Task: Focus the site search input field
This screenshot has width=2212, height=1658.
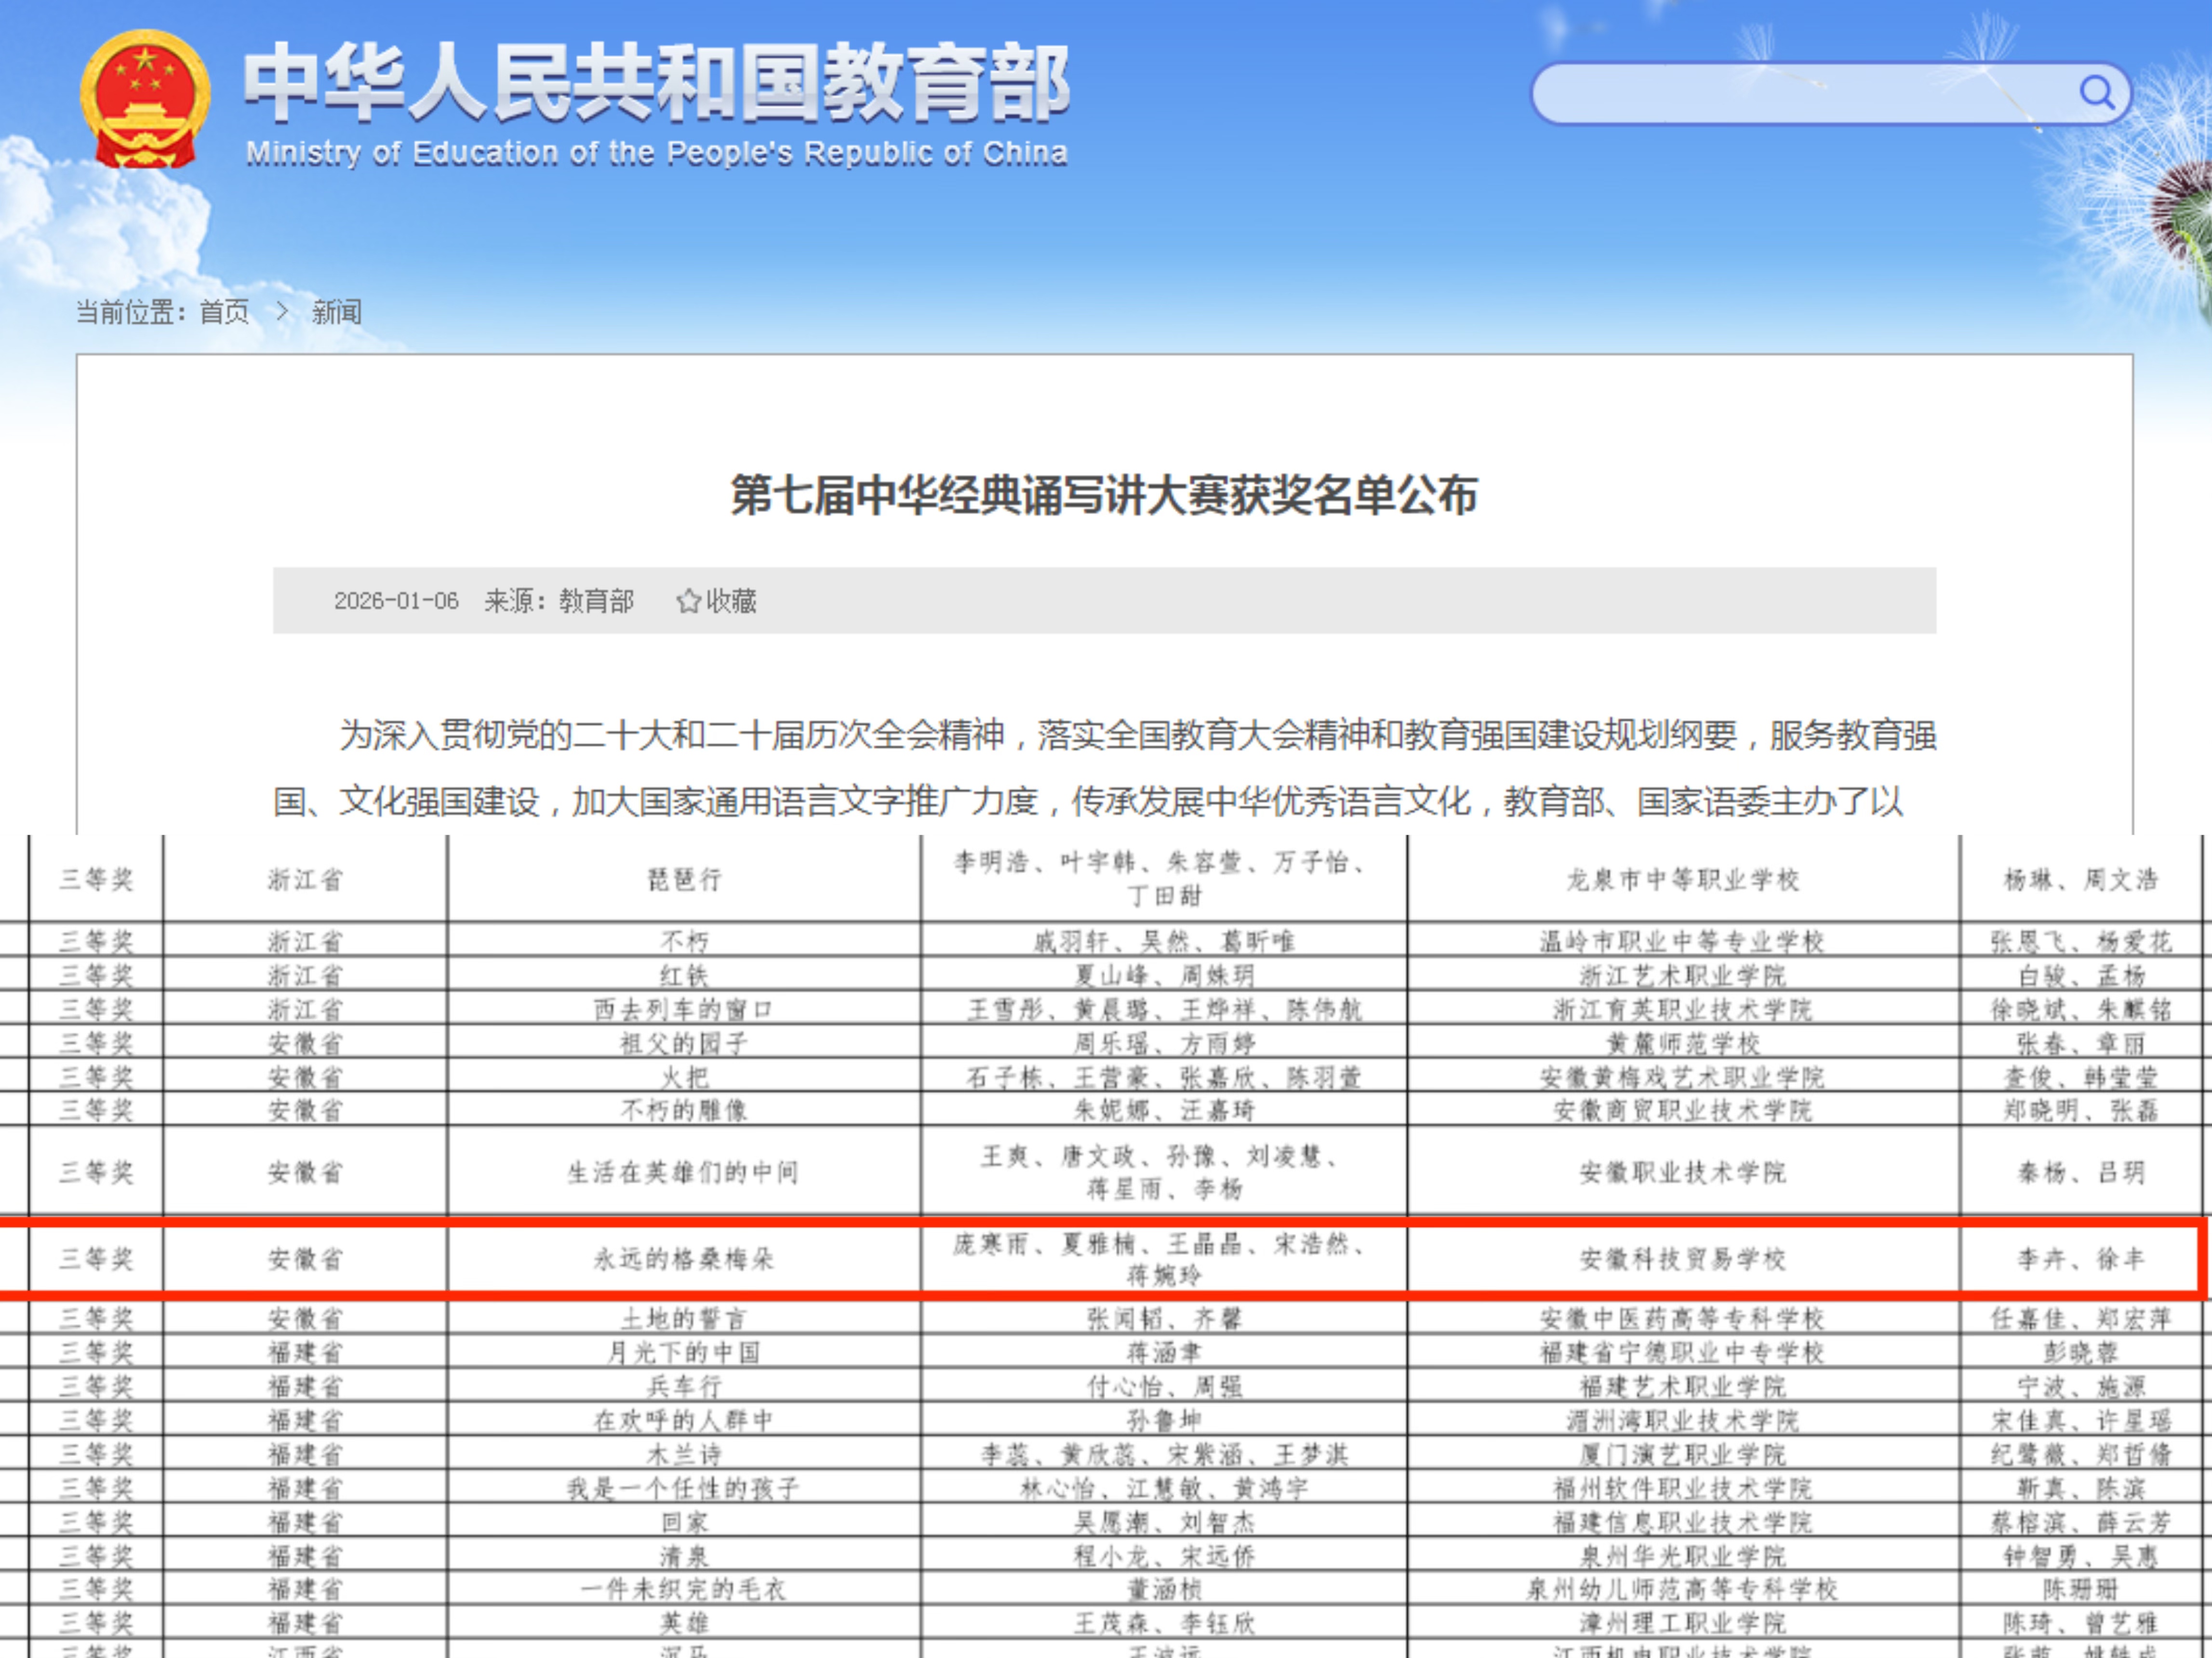Action: point(1830,94)
